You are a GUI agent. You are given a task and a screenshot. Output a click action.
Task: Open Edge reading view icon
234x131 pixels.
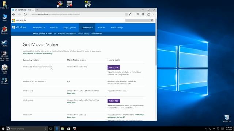126,14
